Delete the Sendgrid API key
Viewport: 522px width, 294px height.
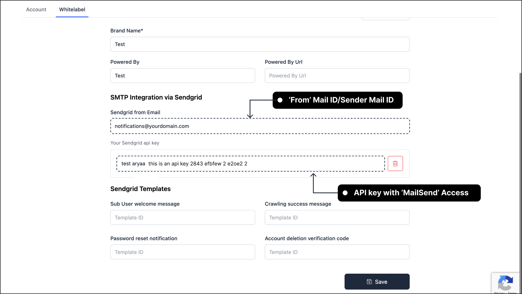click(395, 163)
